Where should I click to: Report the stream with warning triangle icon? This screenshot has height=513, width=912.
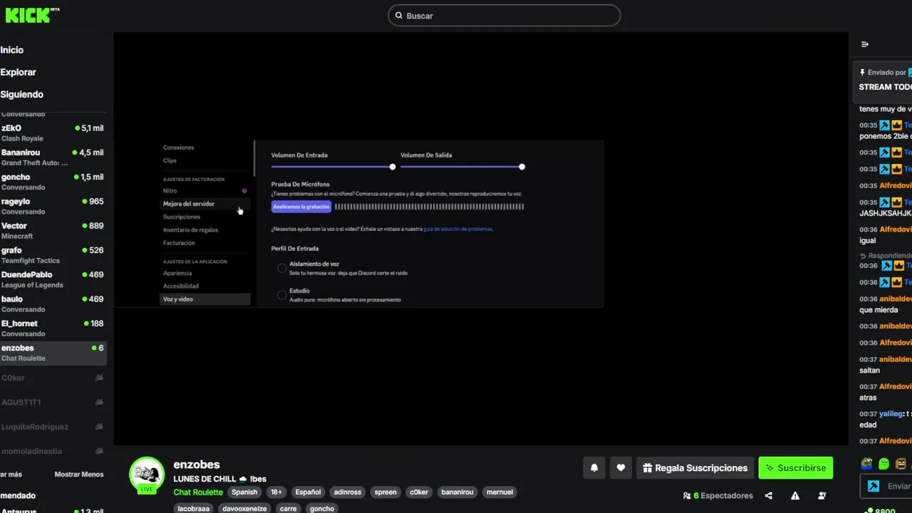click(x=795, y=496)
